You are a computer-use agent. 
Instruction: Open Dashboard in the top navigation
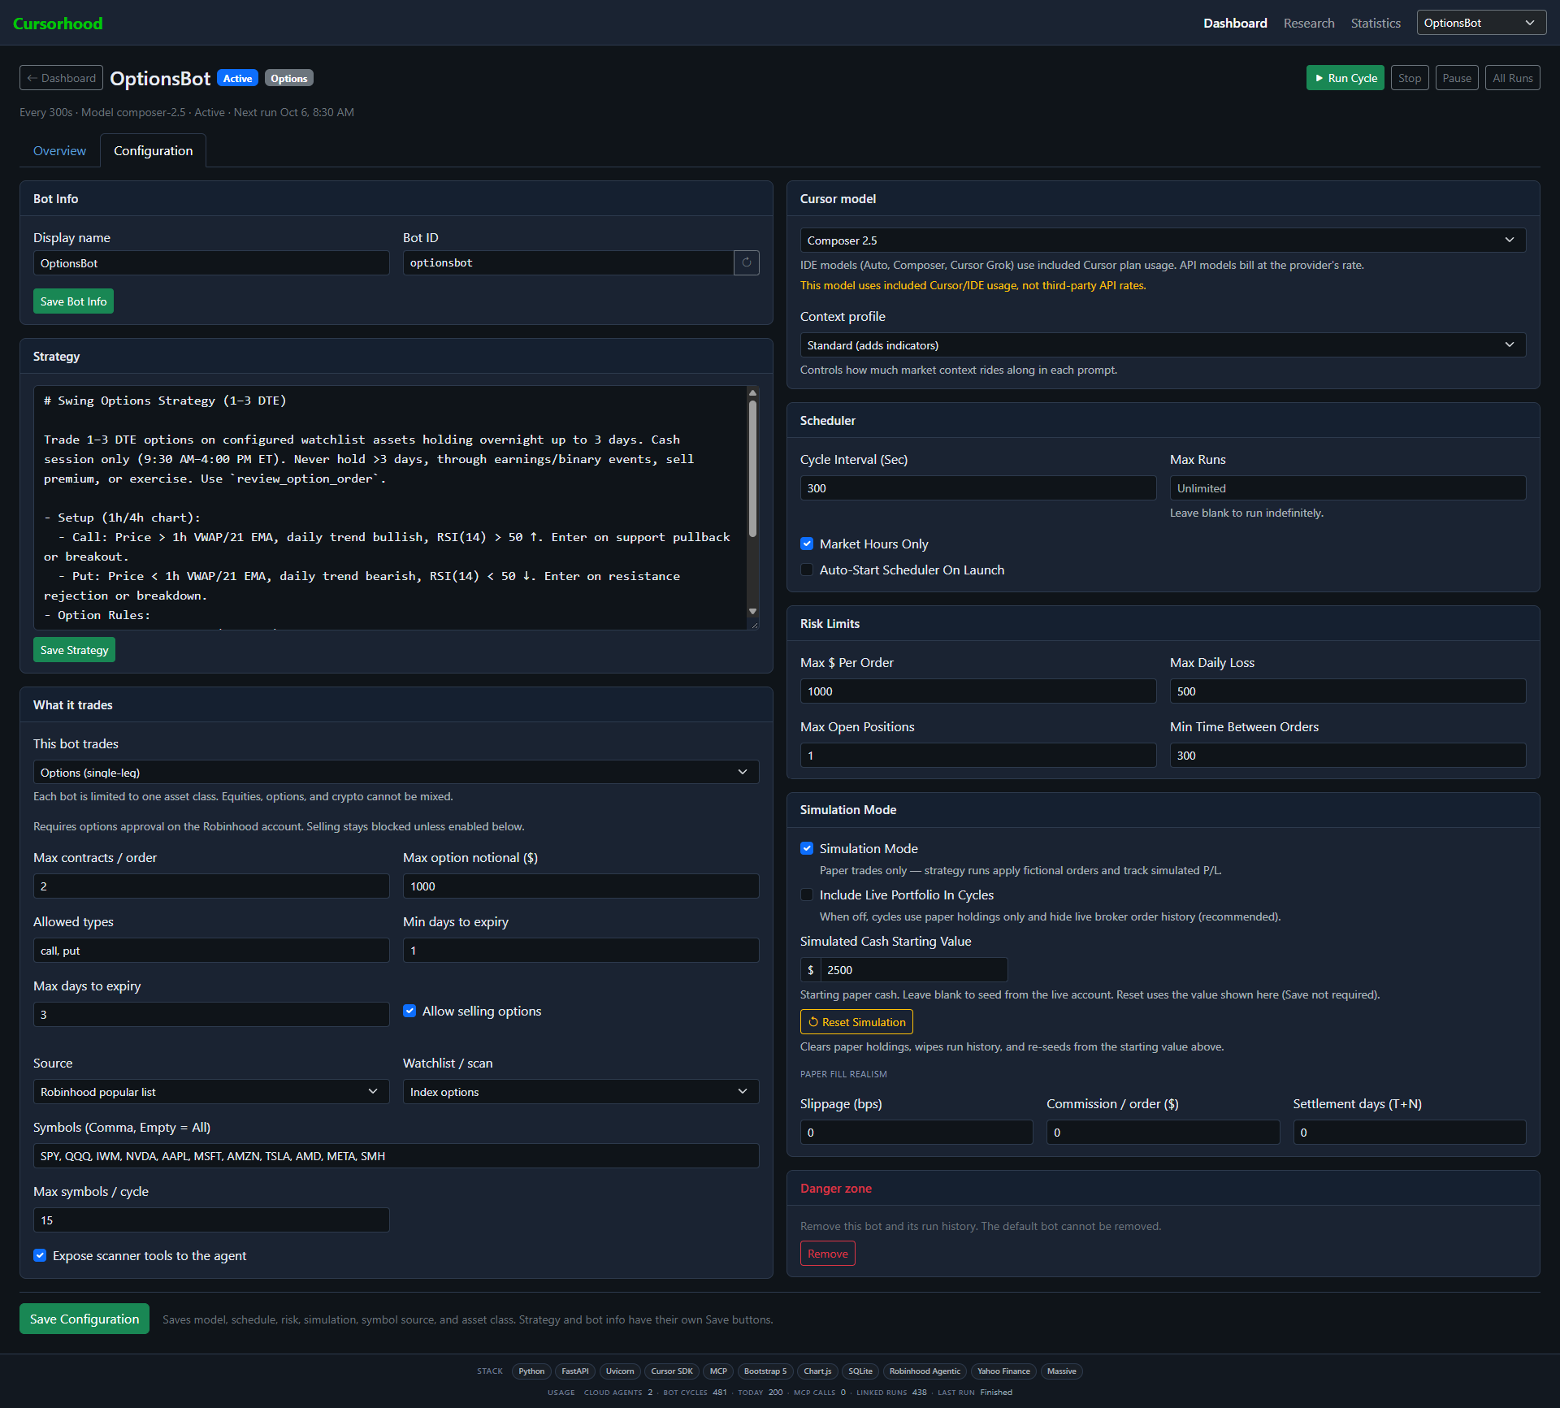coord(1235,23)
